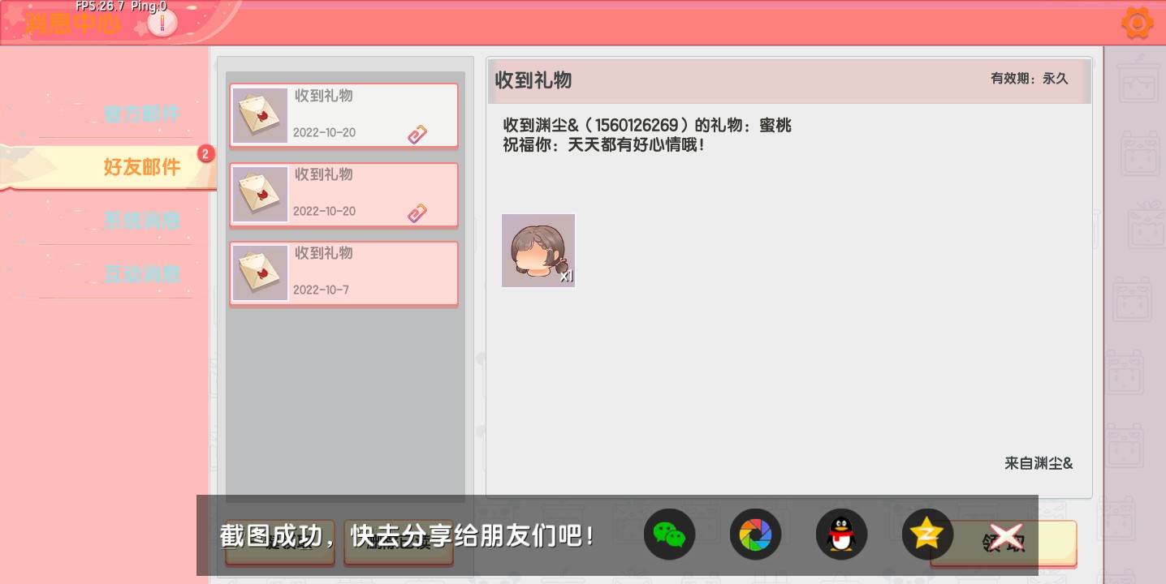The height and width of the screenshot is (584, 1166).
Task: Switch to the 官方邮件 tab
Action: (x=141, y=114)
